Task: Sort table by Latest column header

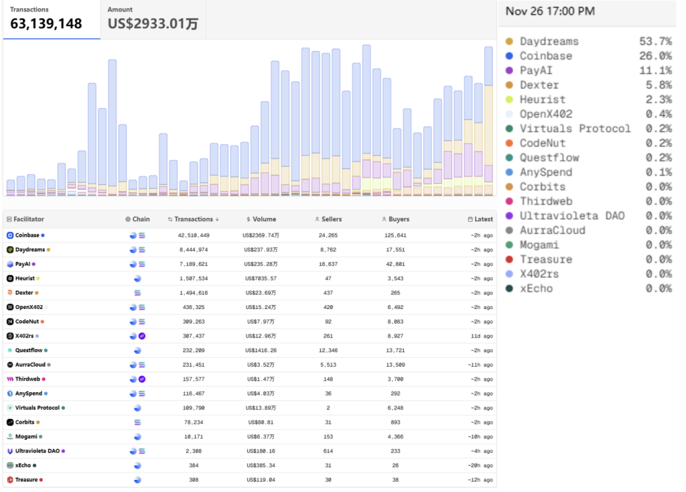Action: point(480,219)
